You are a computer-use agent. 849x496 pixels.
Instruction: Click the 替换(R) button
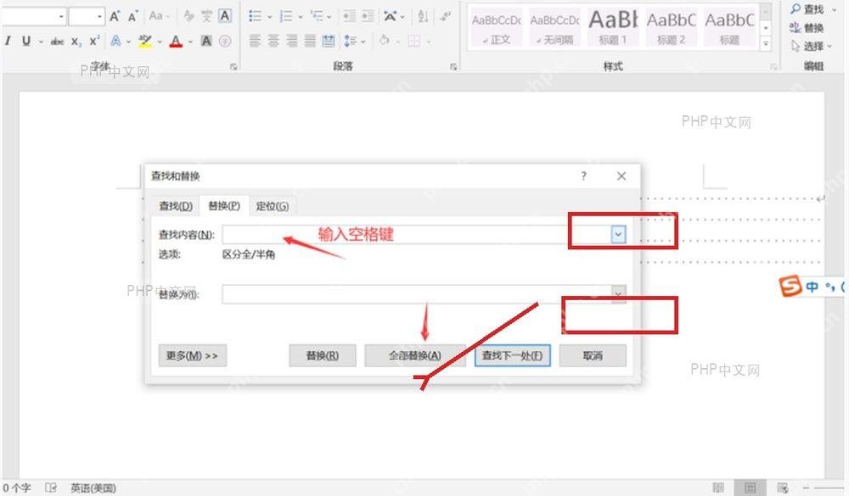[322, 355]
